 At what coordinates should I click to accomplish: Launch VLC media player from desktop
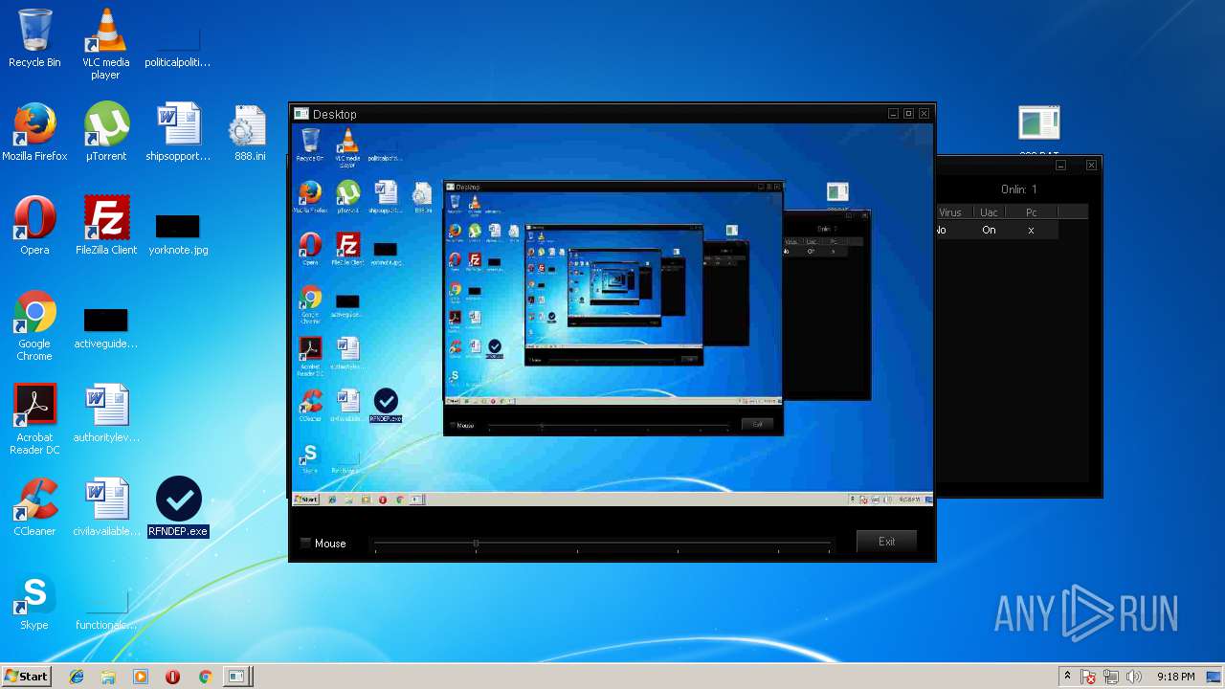105,44
